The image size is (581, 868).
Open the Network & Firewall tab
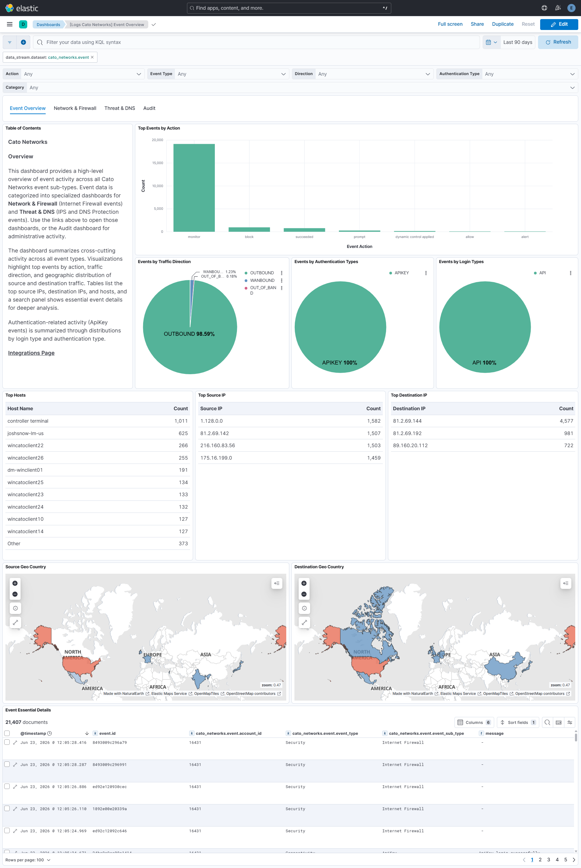coord(75,108)
